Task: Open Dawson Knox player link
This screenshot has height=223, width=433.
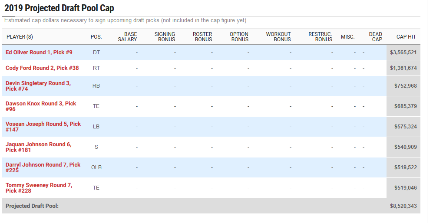Action: coord(41,106)
